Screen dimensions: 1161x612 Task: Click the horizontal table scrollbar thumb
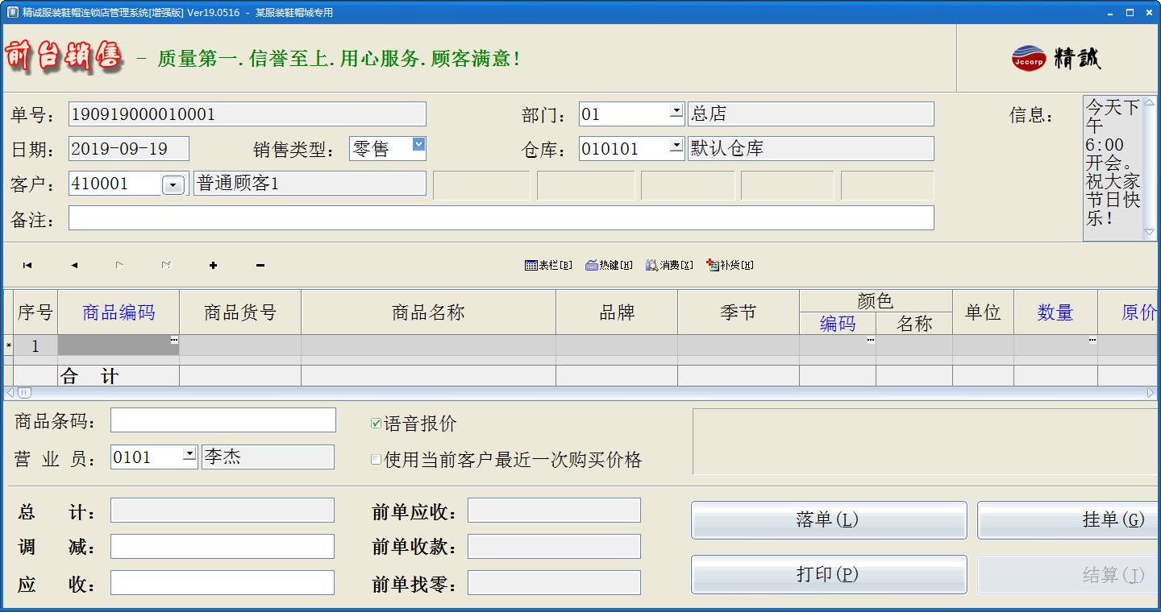coord(24,393)
